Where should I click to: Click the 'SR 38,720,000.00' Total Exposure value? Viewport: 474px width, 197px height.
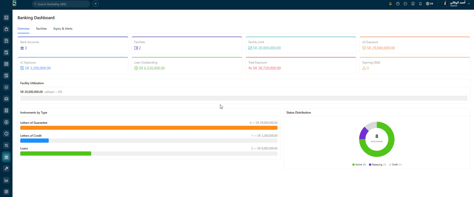point(267,68)
